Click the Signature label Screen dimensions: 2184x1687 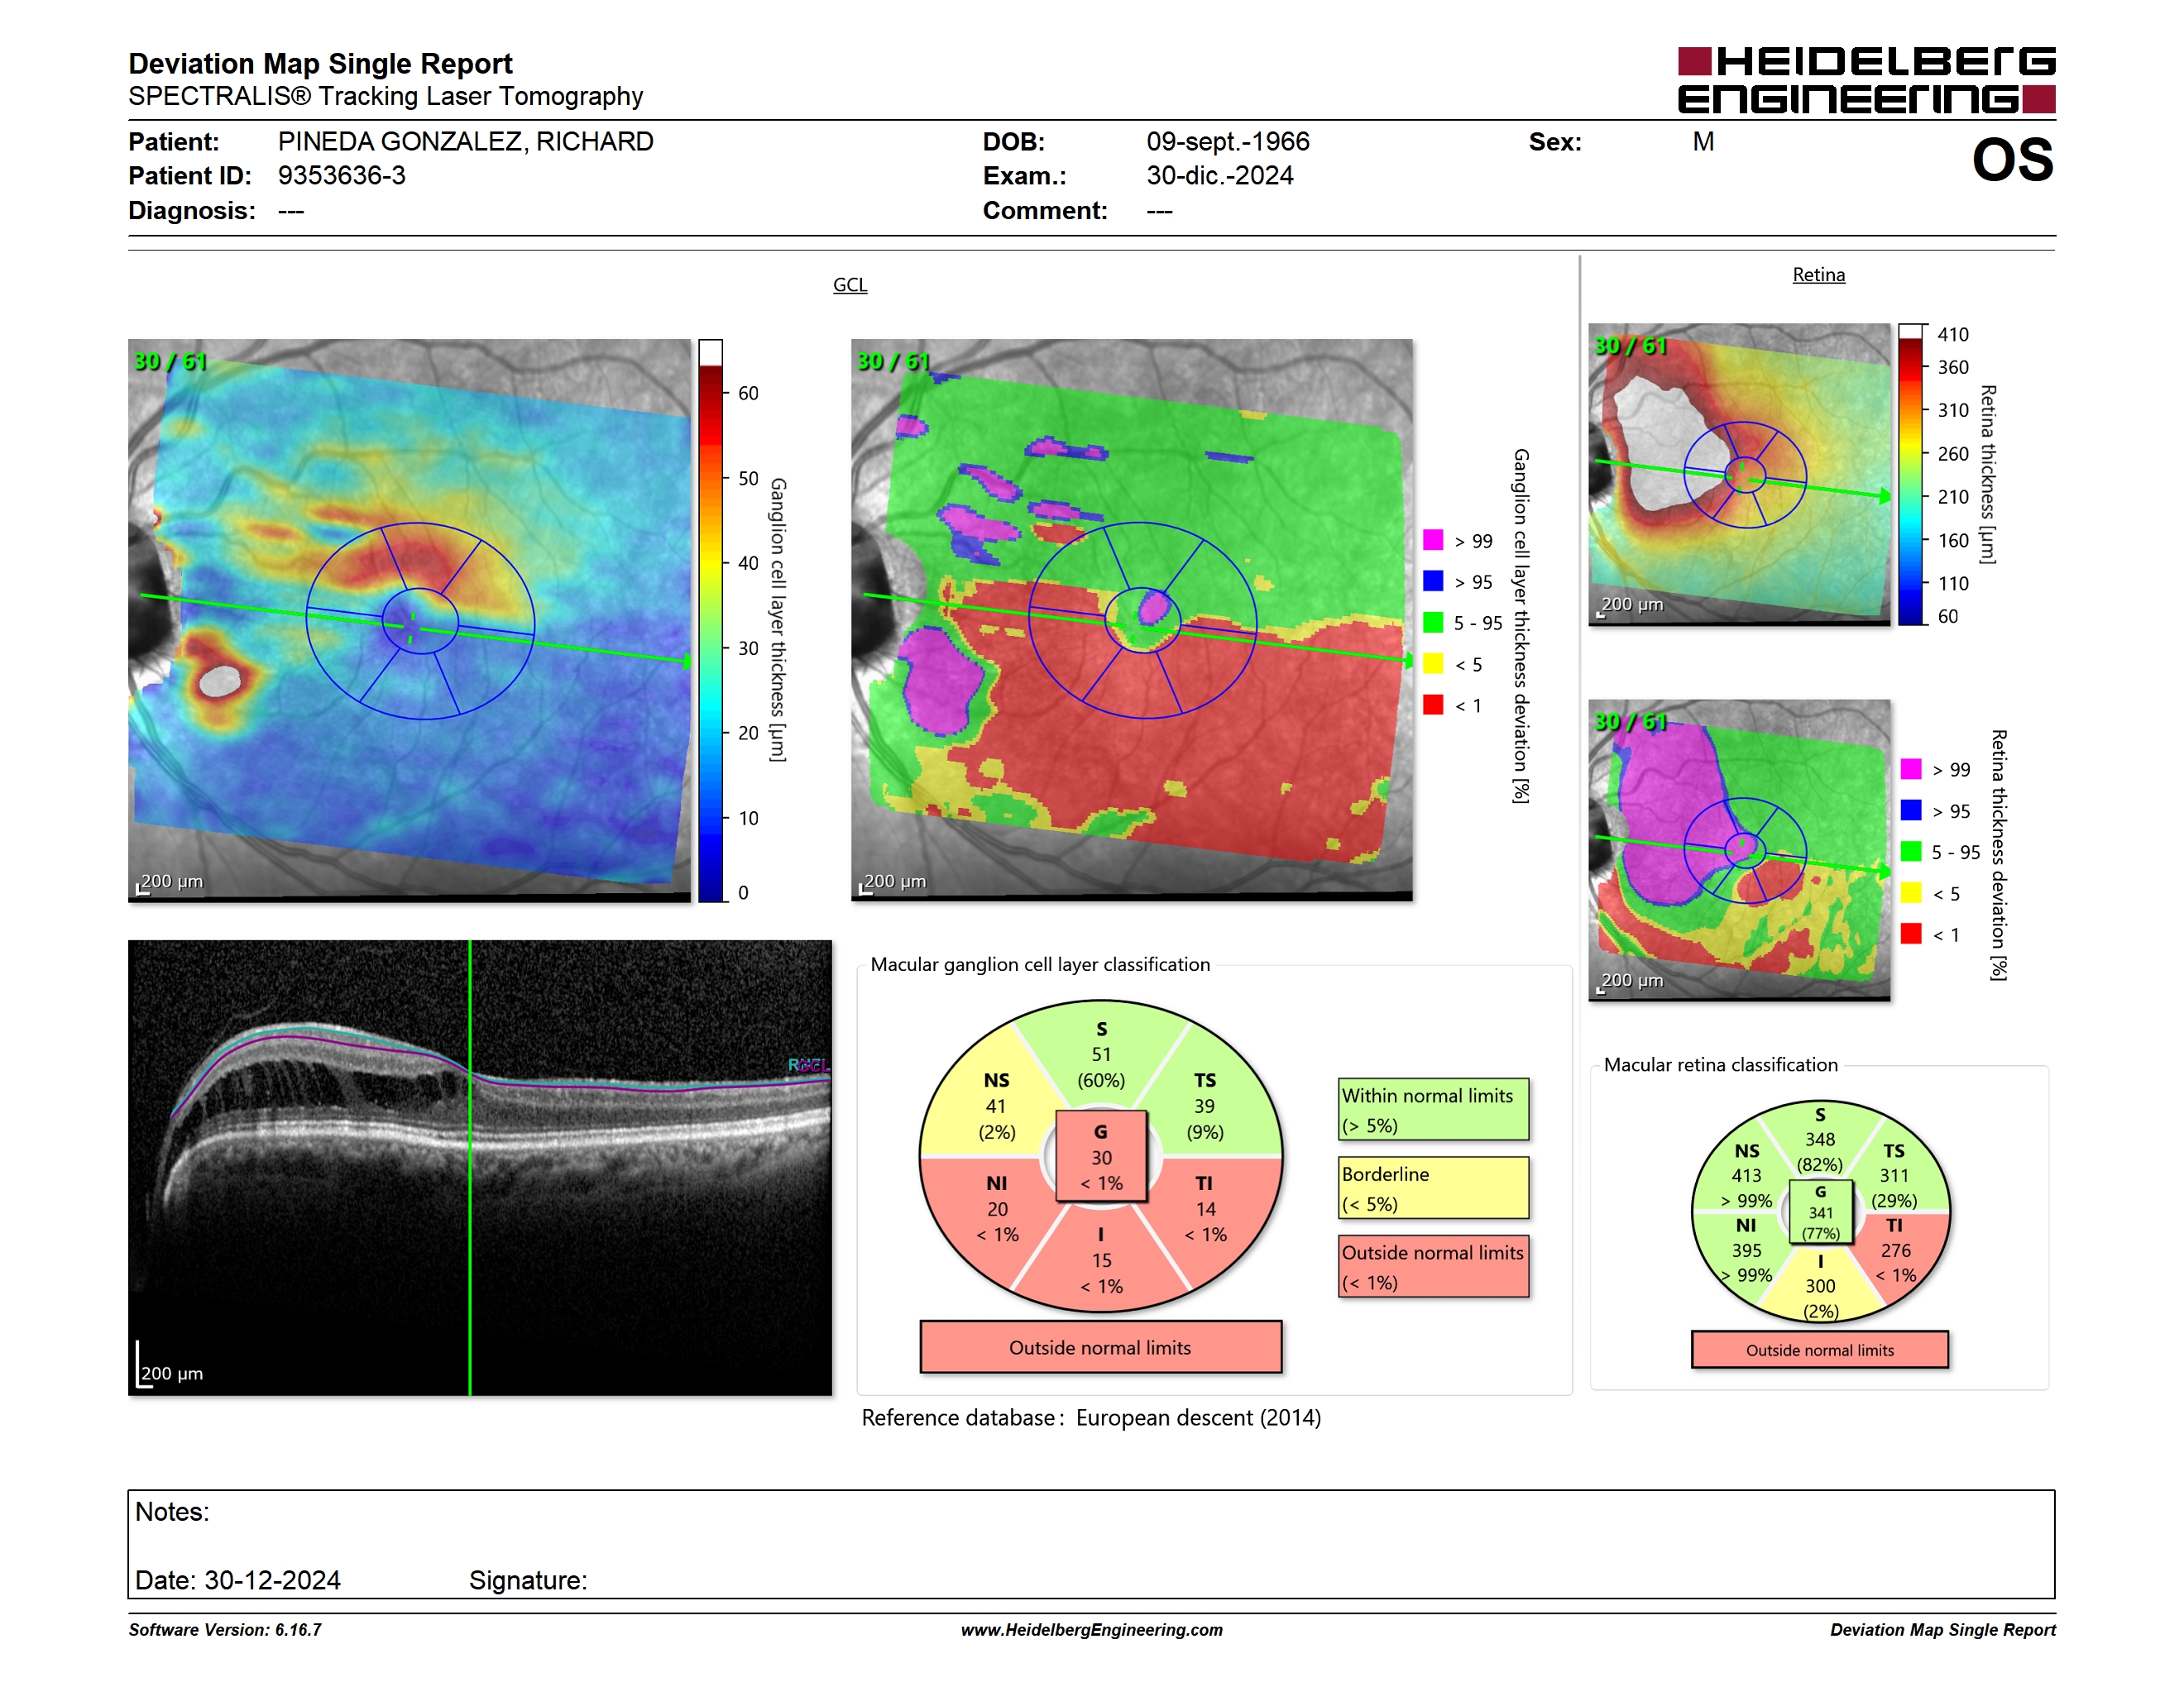tap(528, 1580)
